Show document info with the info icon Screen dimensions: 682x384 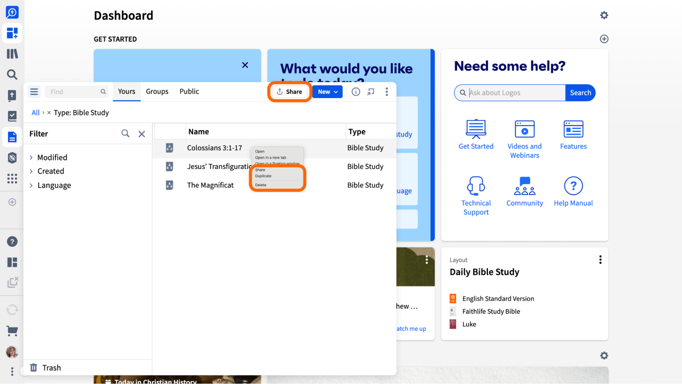pyautogui.click(x=356, y=91)
